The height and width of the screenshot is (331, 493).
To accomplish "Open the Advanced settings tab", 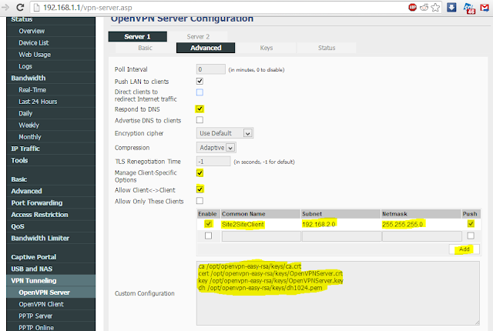I will click(x=206, y=48).
